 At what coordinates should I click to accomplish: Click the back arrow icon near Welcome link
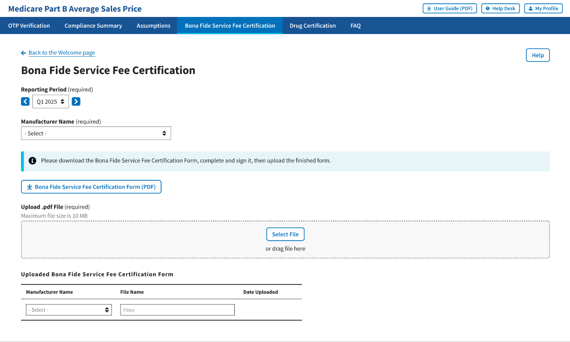click(x=24, y=53)
